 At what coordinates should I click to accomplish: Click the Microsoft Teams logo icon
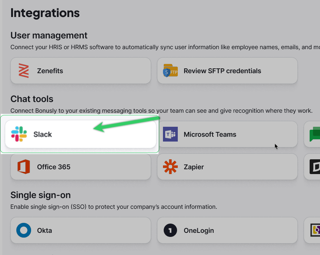[x=170, y=134]
